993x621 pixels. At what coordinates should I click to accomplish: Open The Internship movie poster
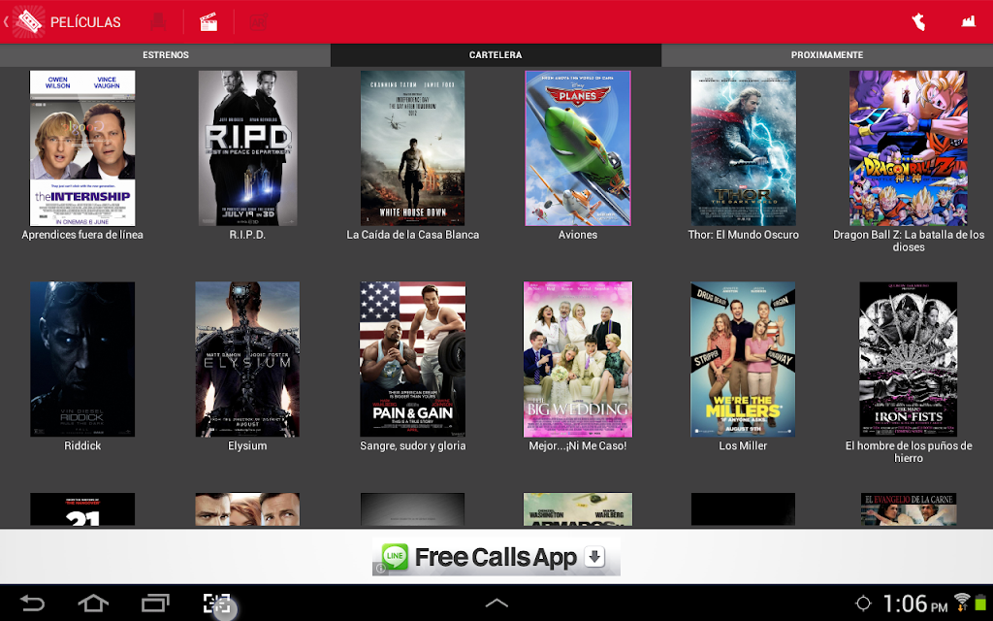tap(82, 148)
